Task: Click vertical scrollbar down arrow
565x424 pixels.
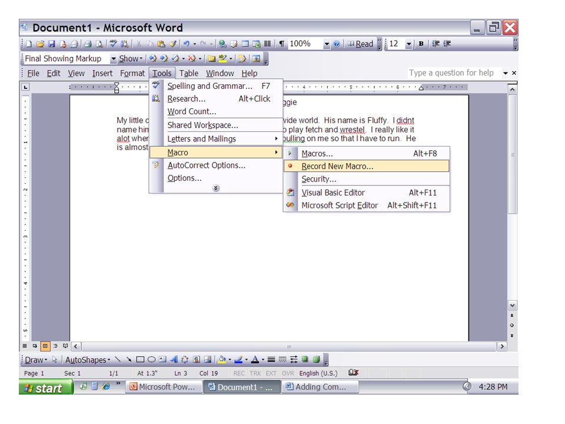Action: point(512,306)
